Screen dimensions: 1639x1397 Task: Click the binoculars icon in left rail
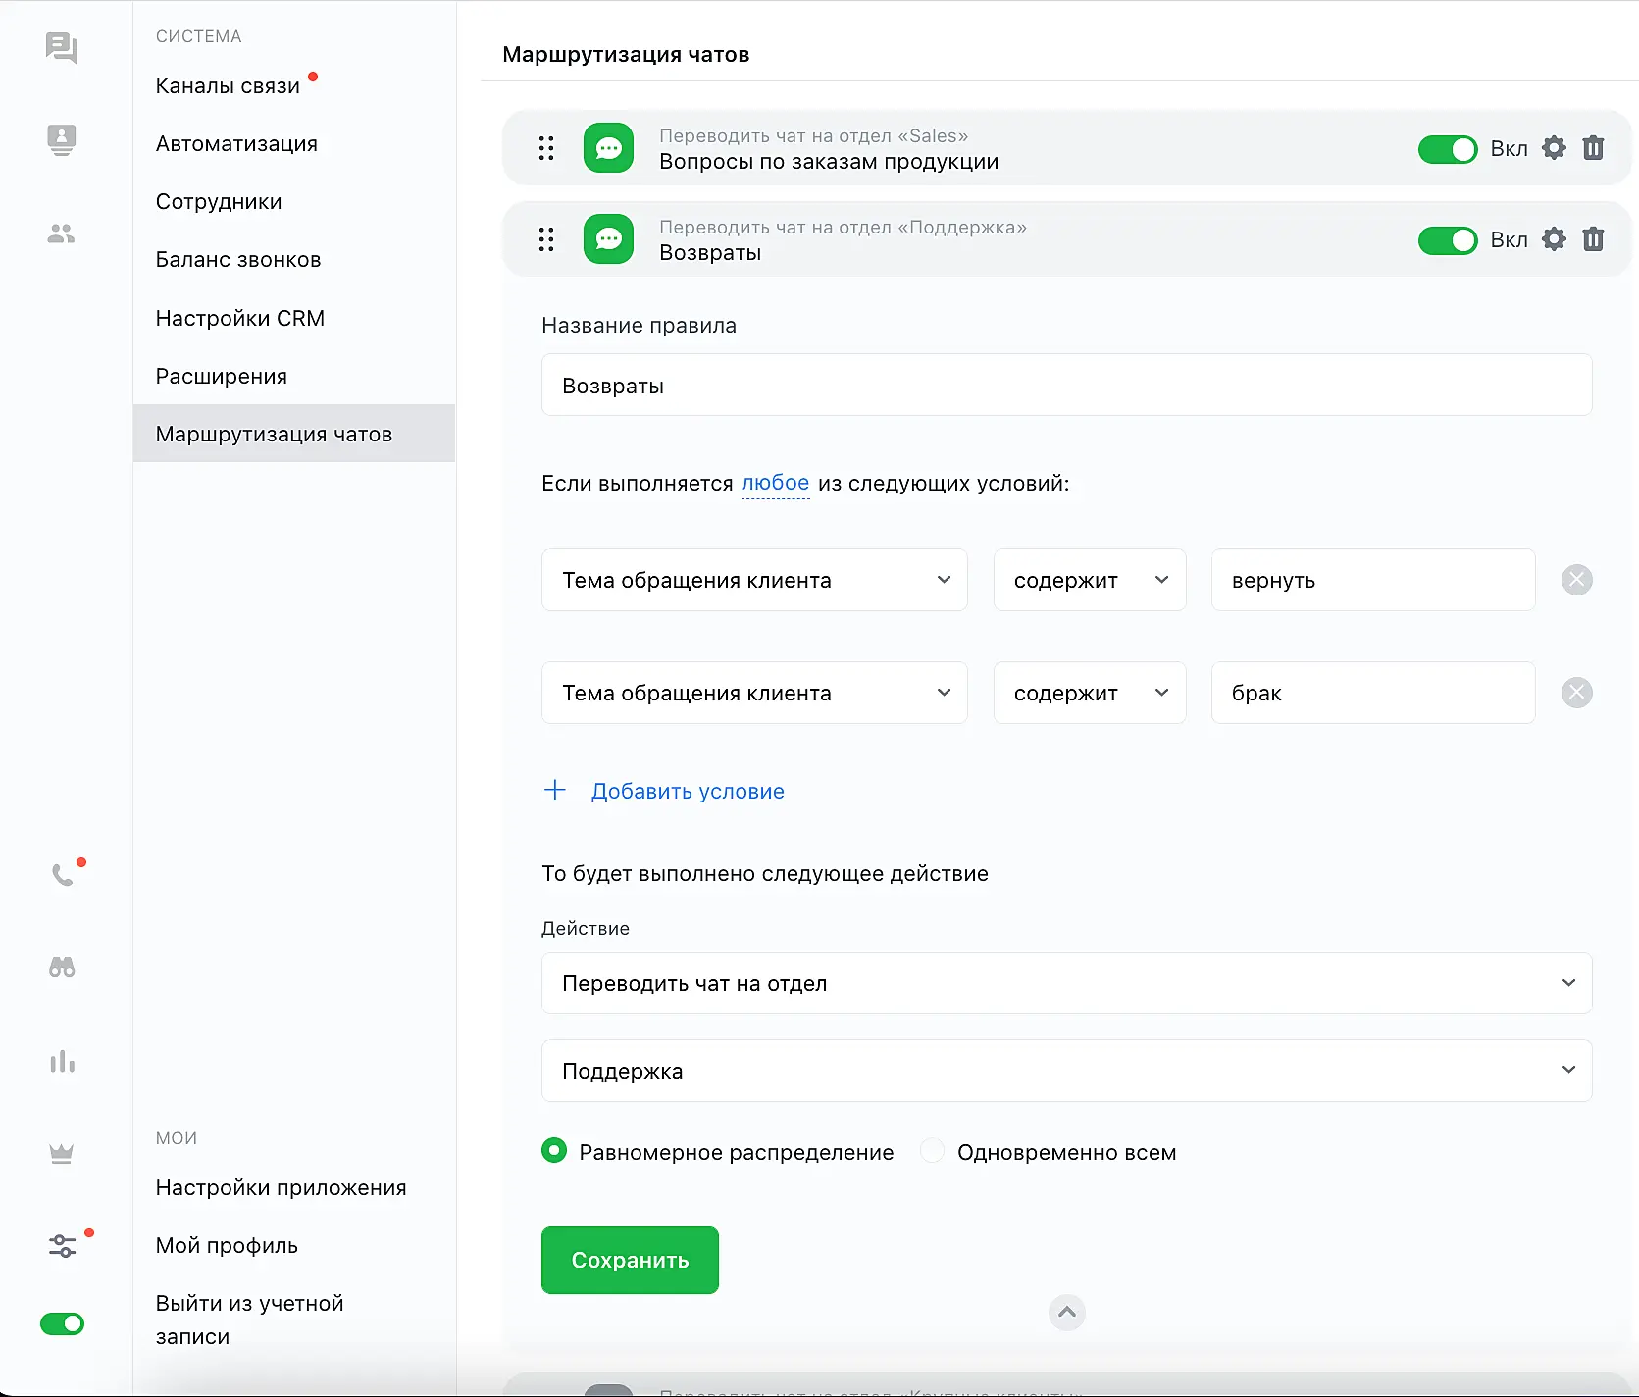[62, 967]
